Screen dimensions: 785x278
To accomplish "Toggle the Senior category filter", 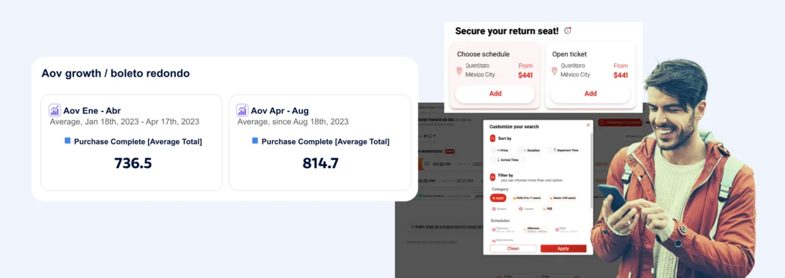I will 563,198.
